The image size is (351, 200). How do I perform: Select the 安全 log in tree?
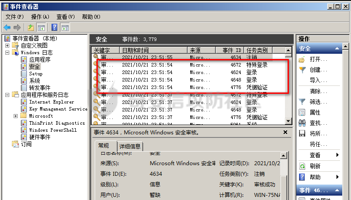(34, 67)
